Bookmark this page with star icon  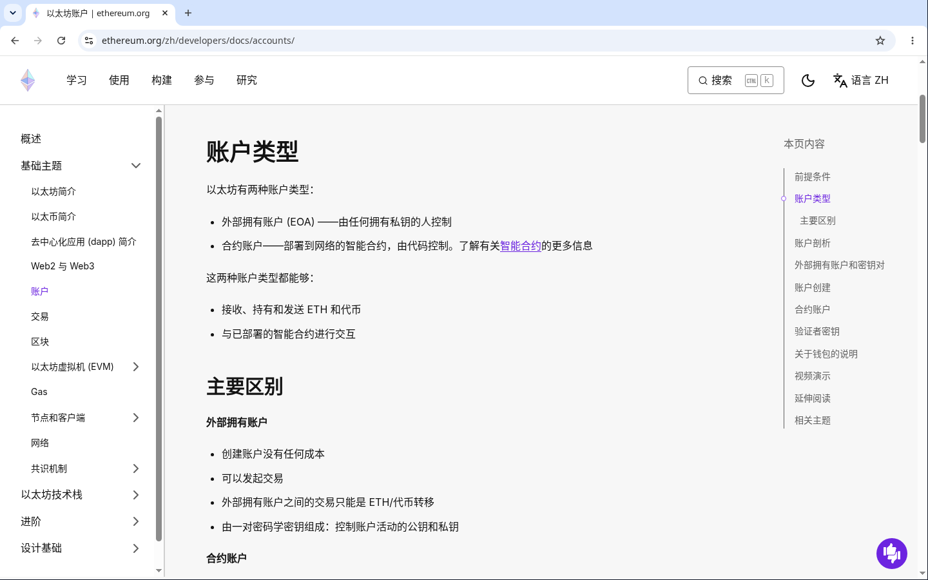tap(880, 41)
